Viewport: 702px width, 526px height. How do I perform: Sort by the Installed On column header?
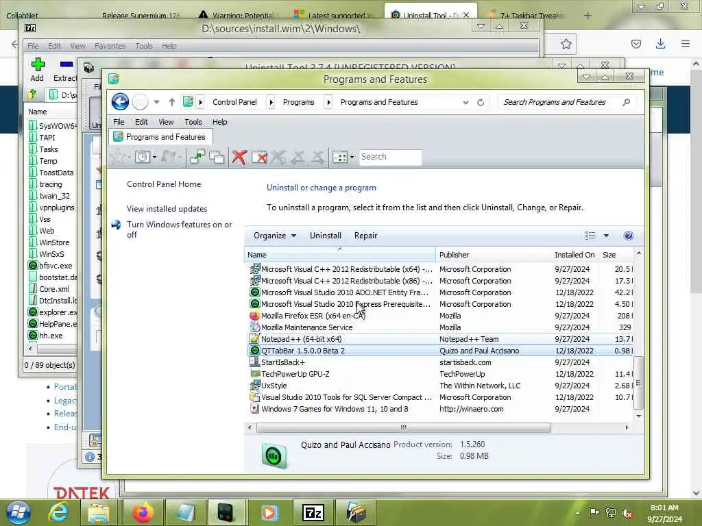click(574, 255)
